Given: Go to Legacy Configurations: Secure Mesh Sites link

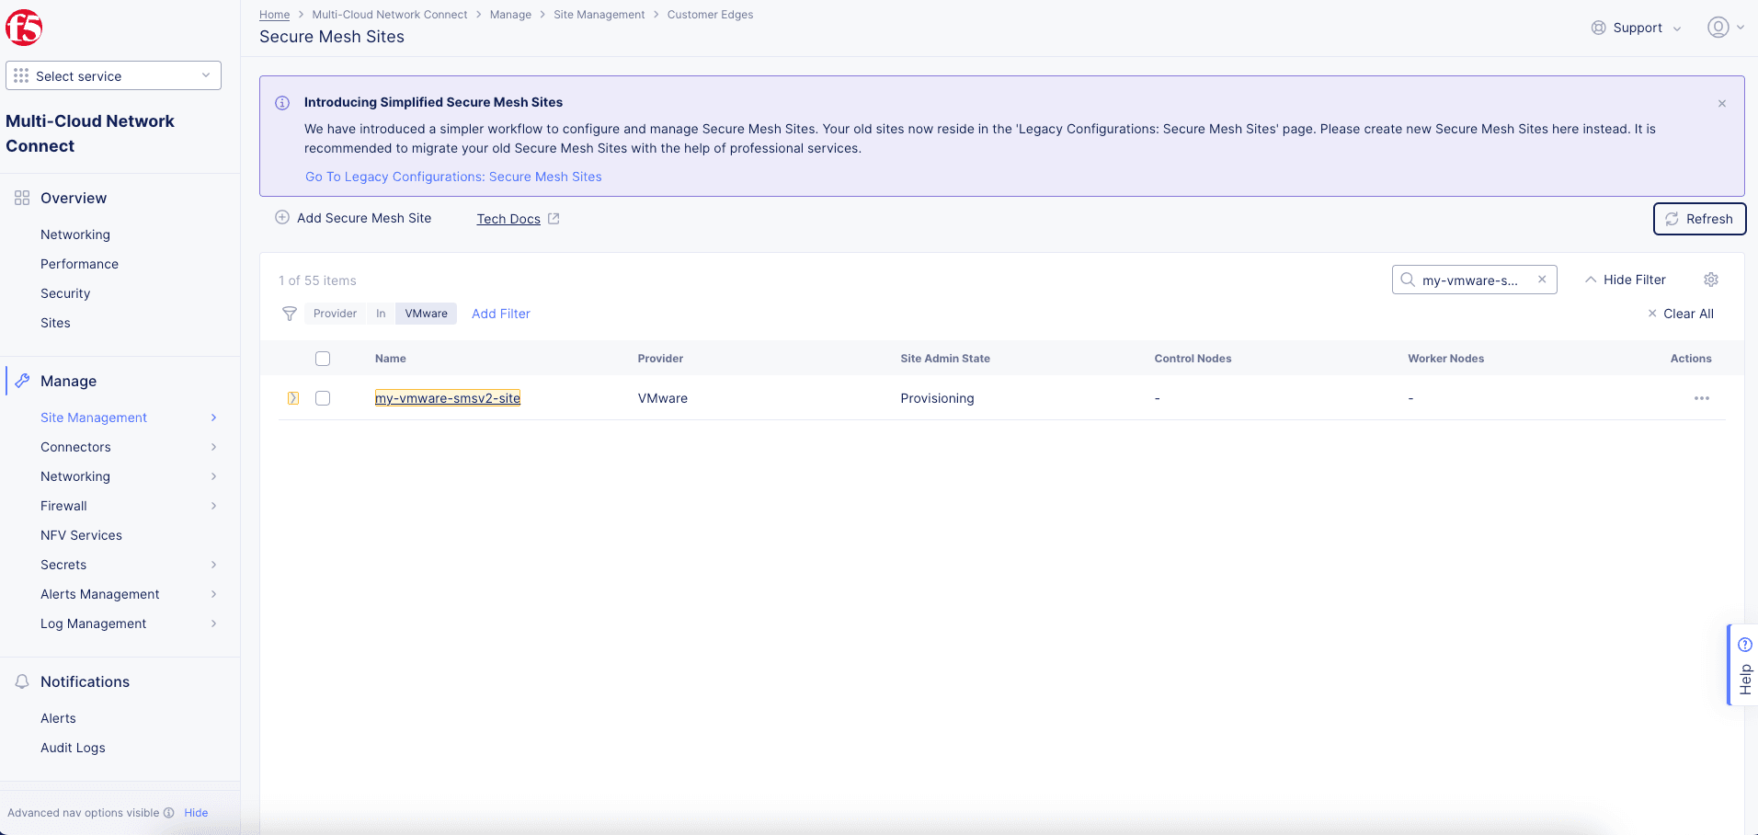Looking at the screenshot, I should pos(453,177).
